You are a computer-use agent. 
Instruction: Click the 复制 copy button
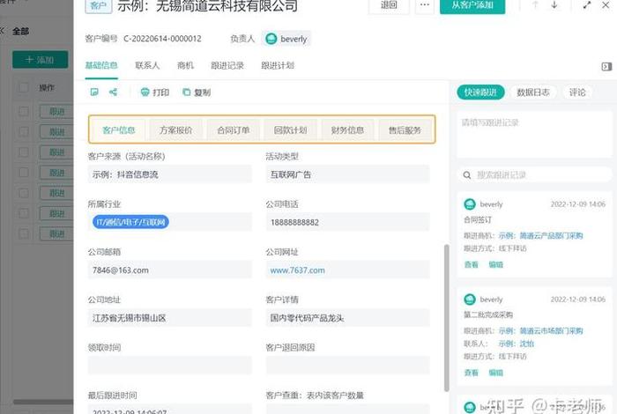tap(197, 92)
